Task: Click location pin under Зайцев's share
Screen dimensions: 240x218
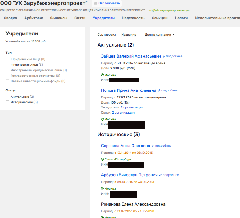Action: 102,75
